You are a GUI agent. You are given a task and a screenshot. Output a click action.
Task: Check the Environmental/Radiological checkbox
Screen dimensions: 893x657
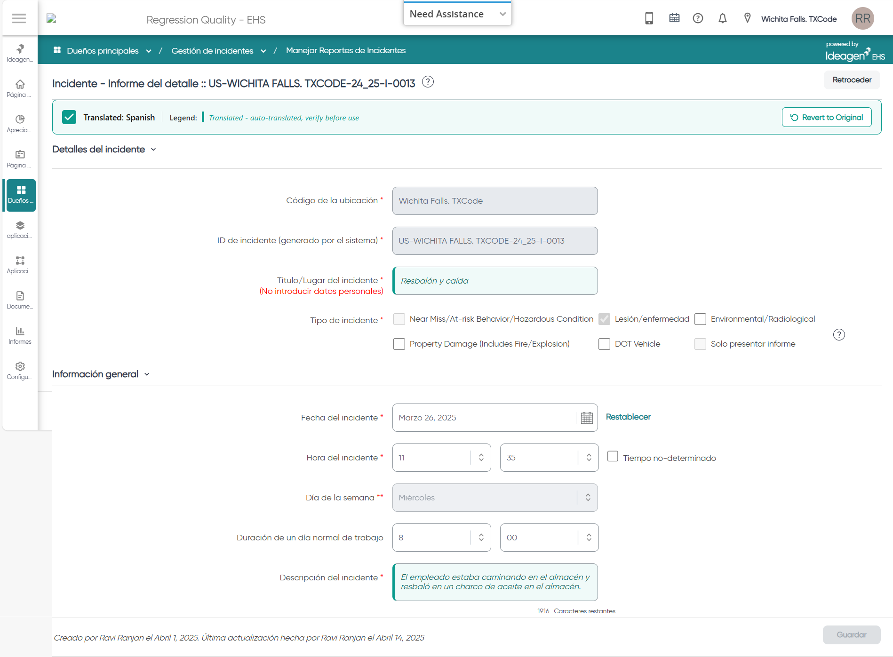point(700,319)
